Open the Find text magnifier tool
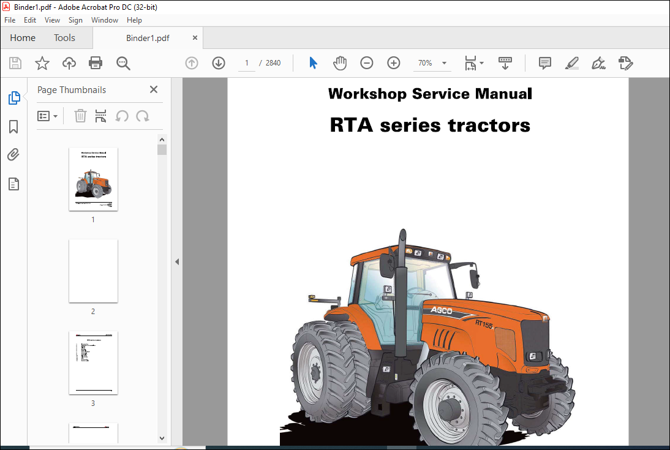The width and height of the screenshot is (670, 450). [123, 63]
